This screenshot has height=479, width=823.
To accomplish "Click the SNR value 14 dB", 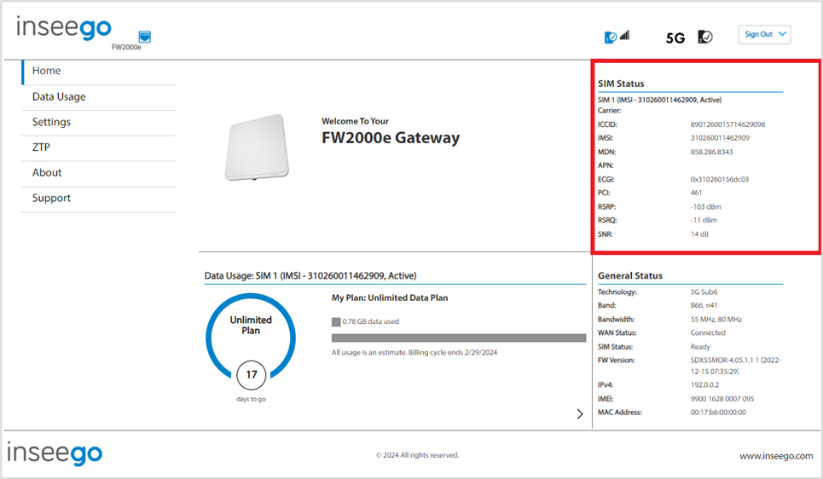I will (699, 234).
